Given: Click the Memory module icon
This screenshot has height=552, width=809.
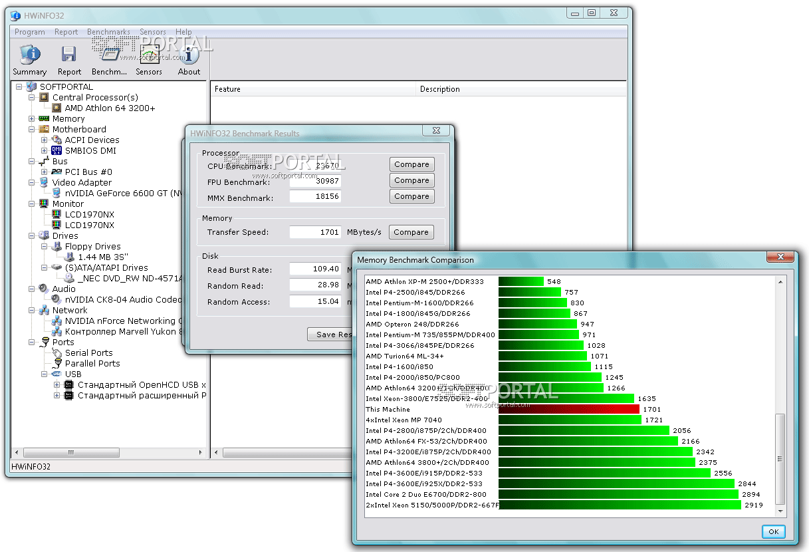Looking at the screenshot, I should [44, 118].
